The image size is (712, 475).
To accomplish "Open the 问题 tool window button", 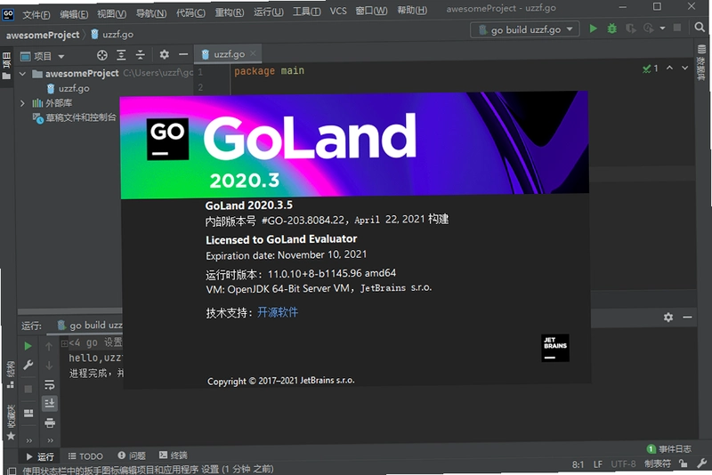I will click(x=132, y=455).
